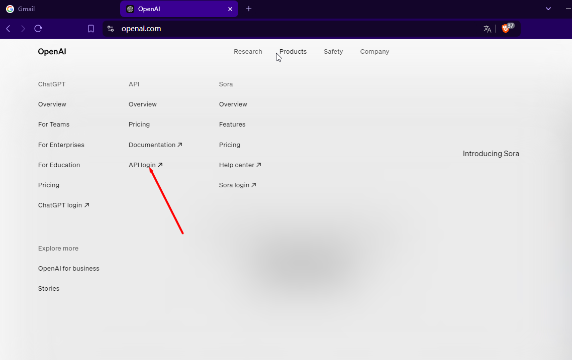Click the API login link

coord(146,165)
